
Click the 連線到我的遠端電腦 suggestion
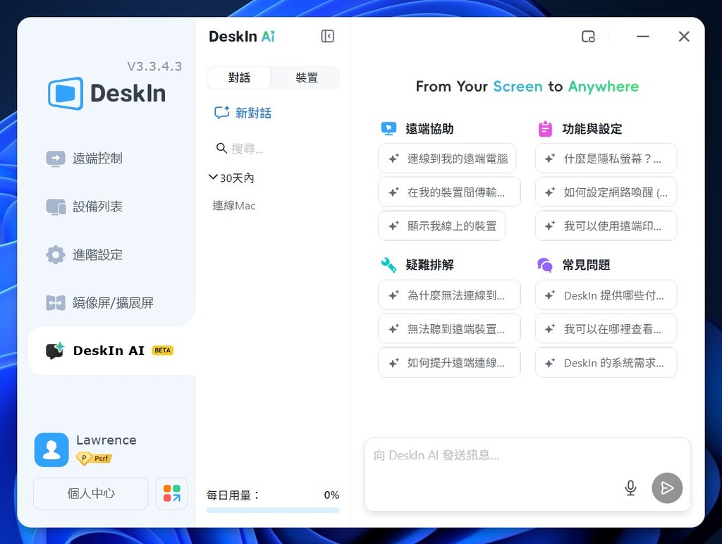(x=449, y=158)
